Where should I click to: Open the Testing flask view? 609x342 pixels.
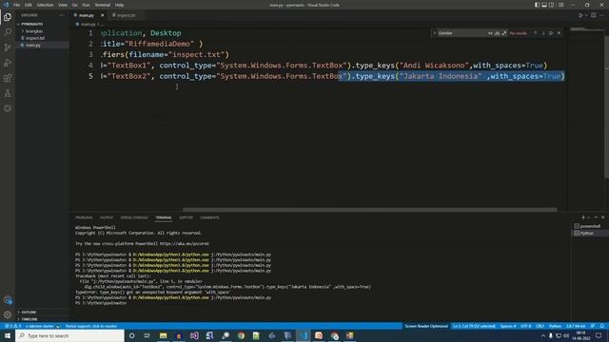pos(8,93)
